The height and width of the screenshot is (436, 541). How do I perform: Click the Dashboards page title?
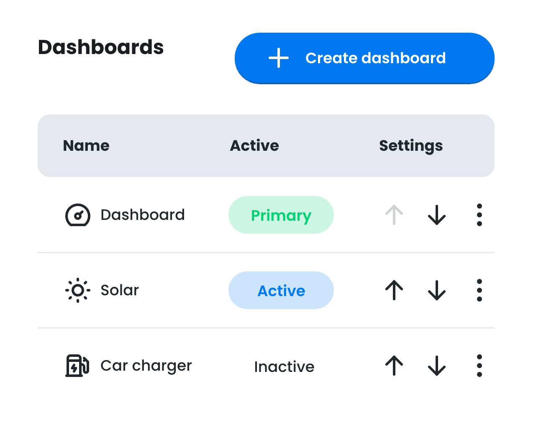pyautogui.click(x=101, y=47)
